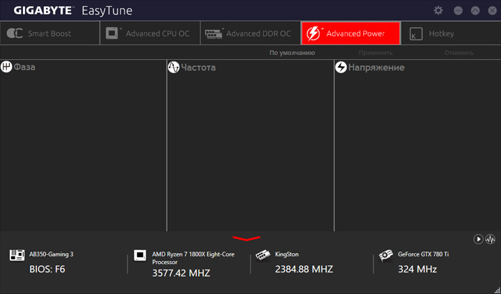Click the AB350-Gaming 3 text

(51, 254)
